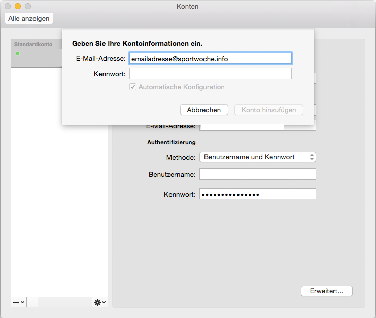Click the Alle anzeigen toolbar button

(29, 18)
